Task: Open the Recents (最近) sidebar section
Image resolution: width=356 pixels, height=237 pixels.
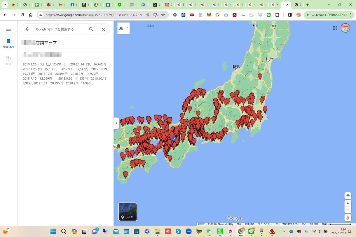Action: coord(8,61)
